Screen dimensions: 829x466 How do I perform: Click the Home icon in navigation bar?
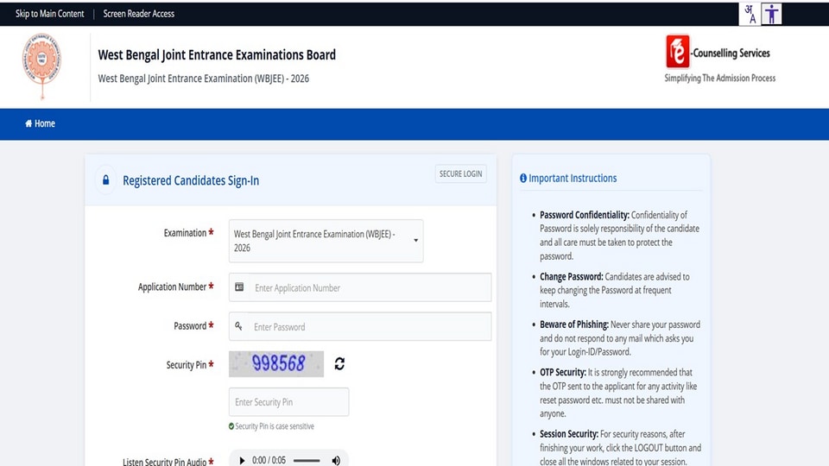point(28,123)
